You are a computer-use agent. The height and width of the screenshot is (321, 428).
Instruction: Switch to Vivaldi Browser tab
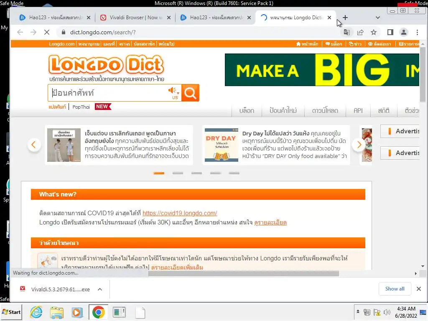pos(136,18)
